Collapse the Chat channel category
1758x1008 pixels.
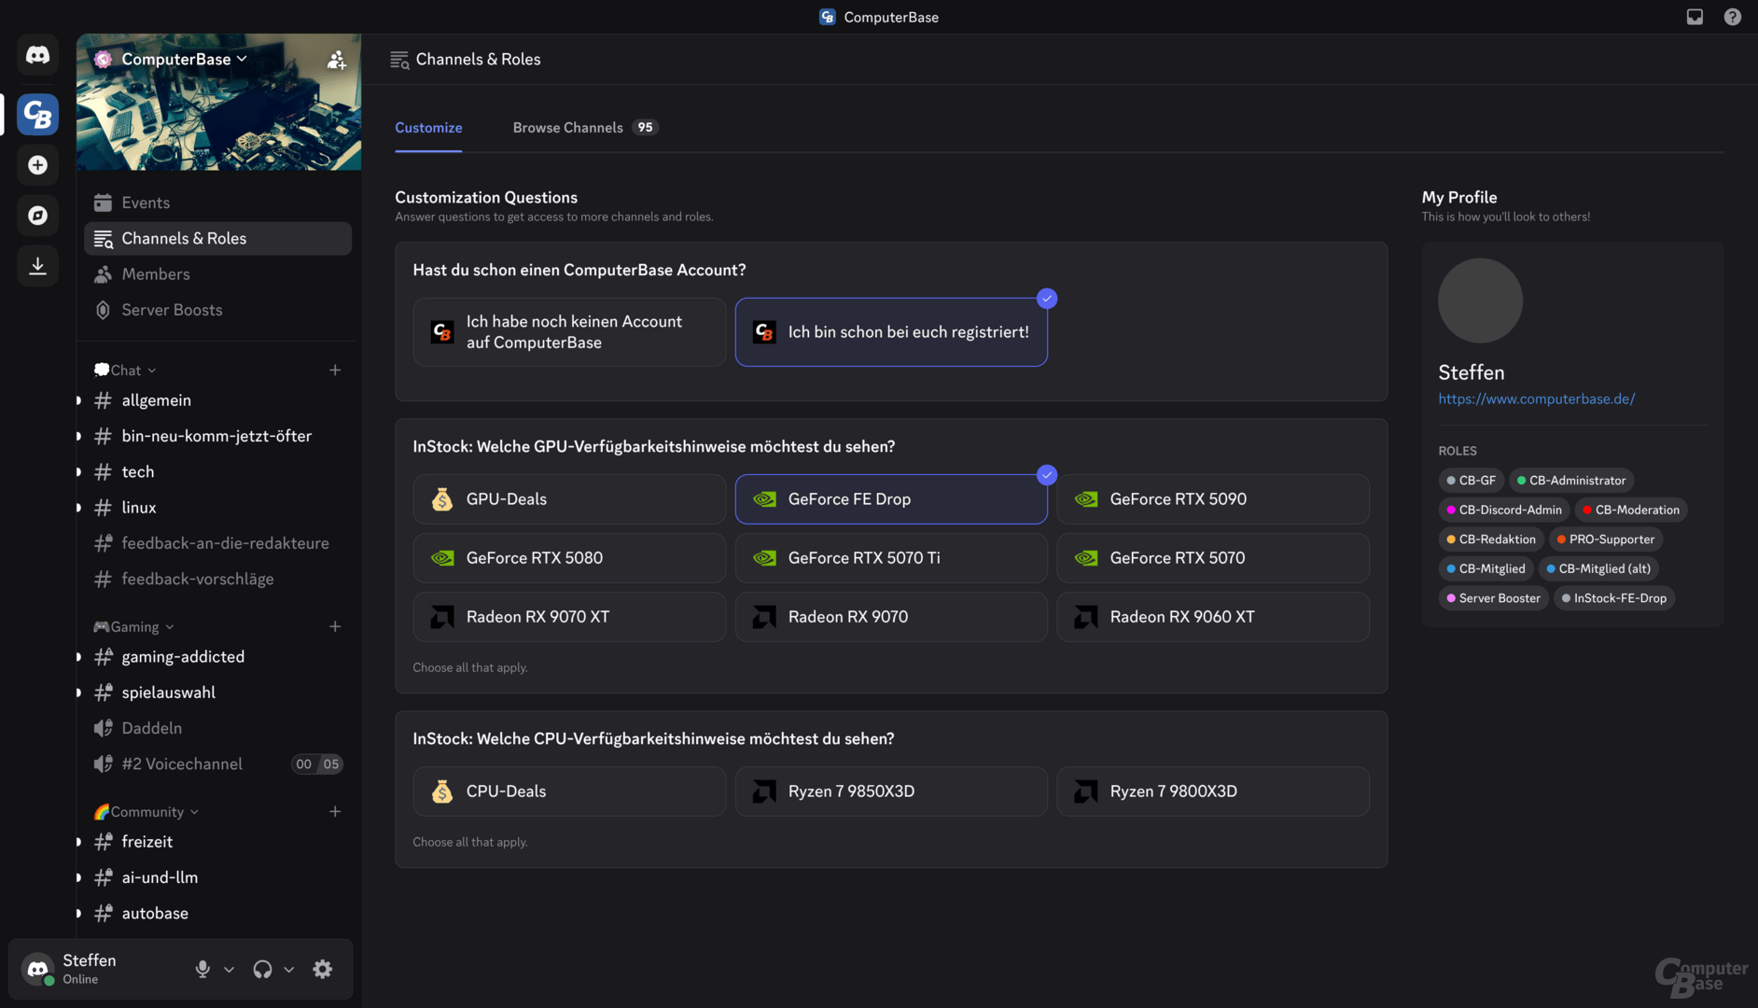click(x=124, y=370)
